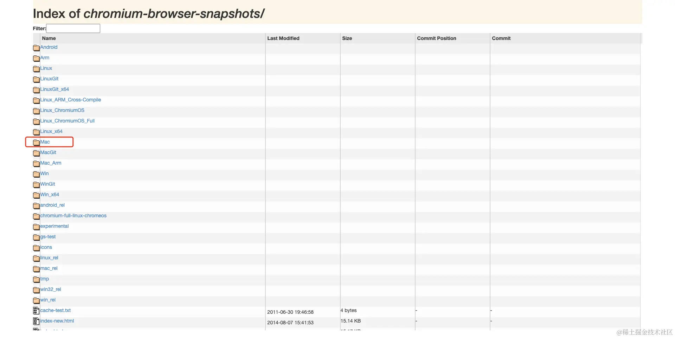
Task: Click the folder icon beside Win
Action: coord(36,174)
